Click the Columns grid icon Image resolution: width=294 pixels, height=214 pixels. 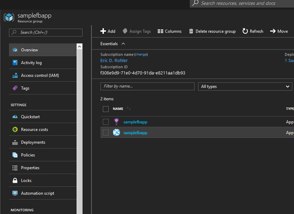tap(160, 31)
